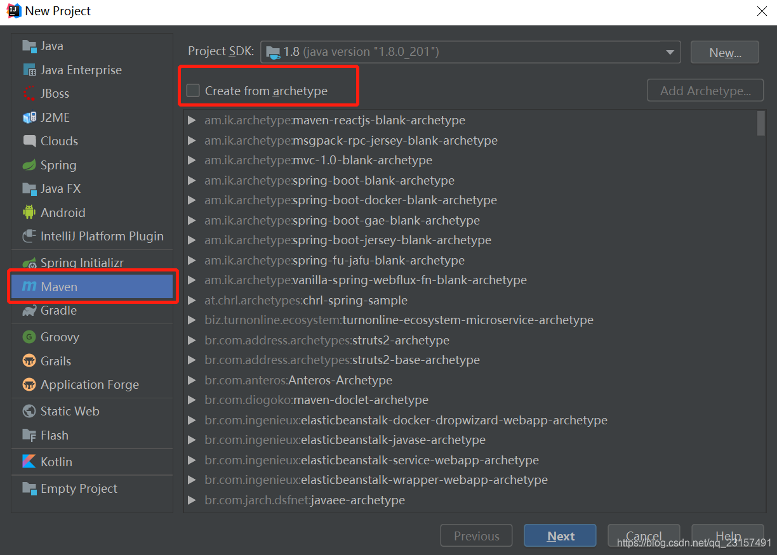This screenshot has width=777, height=555.
Task: Click New... SDK button
Action: tap(725, 53)
